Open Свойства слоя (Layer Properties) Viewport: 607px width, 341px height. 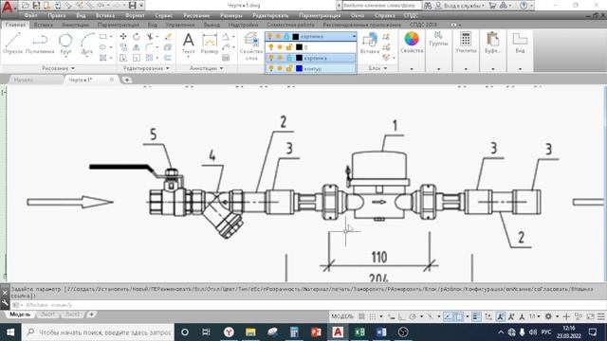pyautogui.click(x=251, y=46)
